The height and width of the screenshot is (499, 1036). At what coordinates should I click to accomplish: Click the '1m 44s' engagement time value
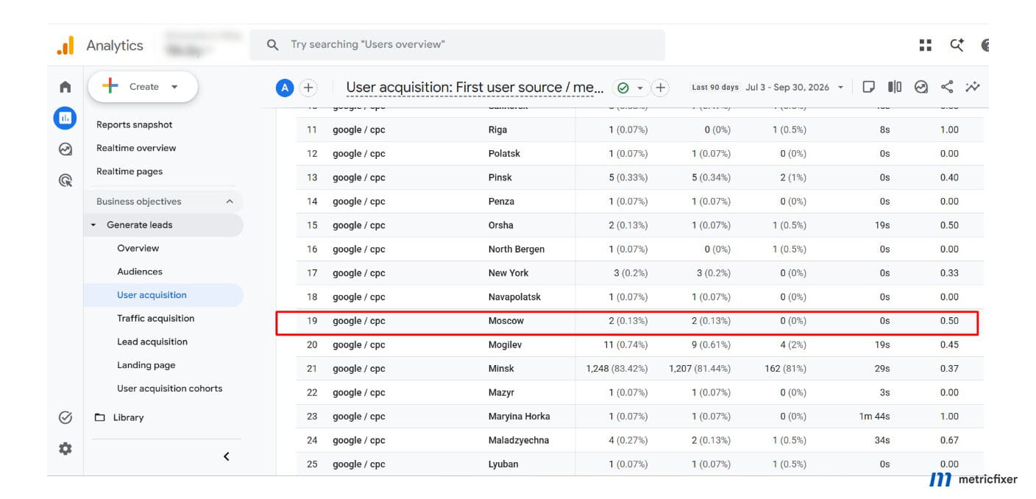click(x=874, y=417)
